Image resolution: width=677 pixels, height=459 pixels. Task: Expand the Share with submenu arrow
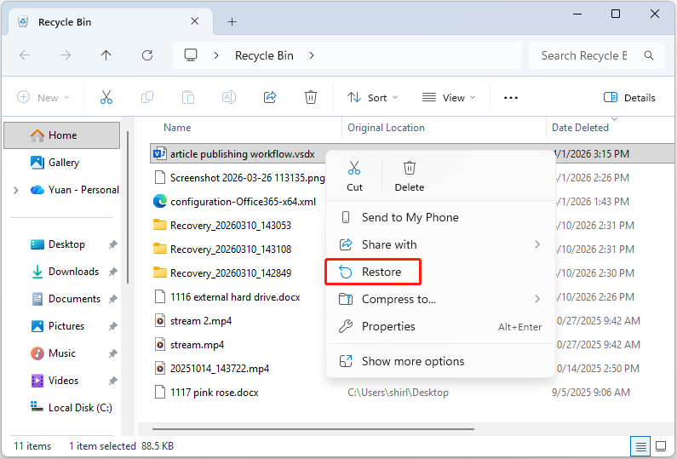tap(537, 244)
